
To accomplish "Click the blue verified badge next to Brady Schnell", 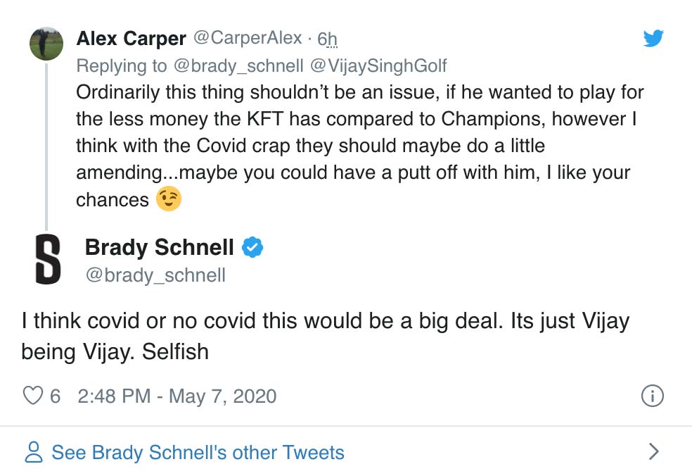I will (x=252, y=247).
